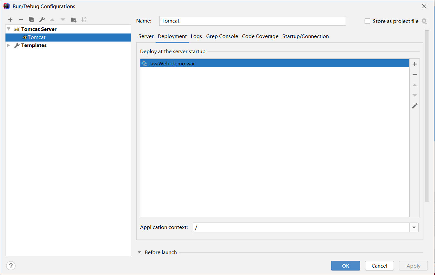Move artifact up in deployment list
Image resolution: width=435 pixels, height=275 pixels.
click(415, 85)
